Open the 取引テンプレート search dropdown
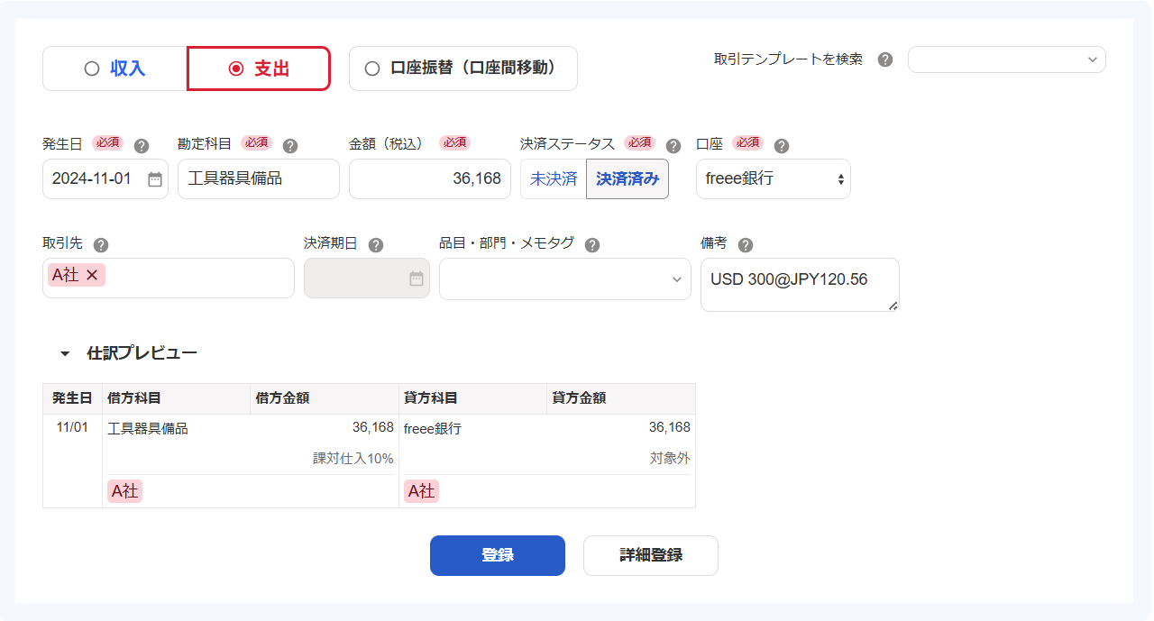Screen dimensions: 1154x621 tap(1006, 59)
